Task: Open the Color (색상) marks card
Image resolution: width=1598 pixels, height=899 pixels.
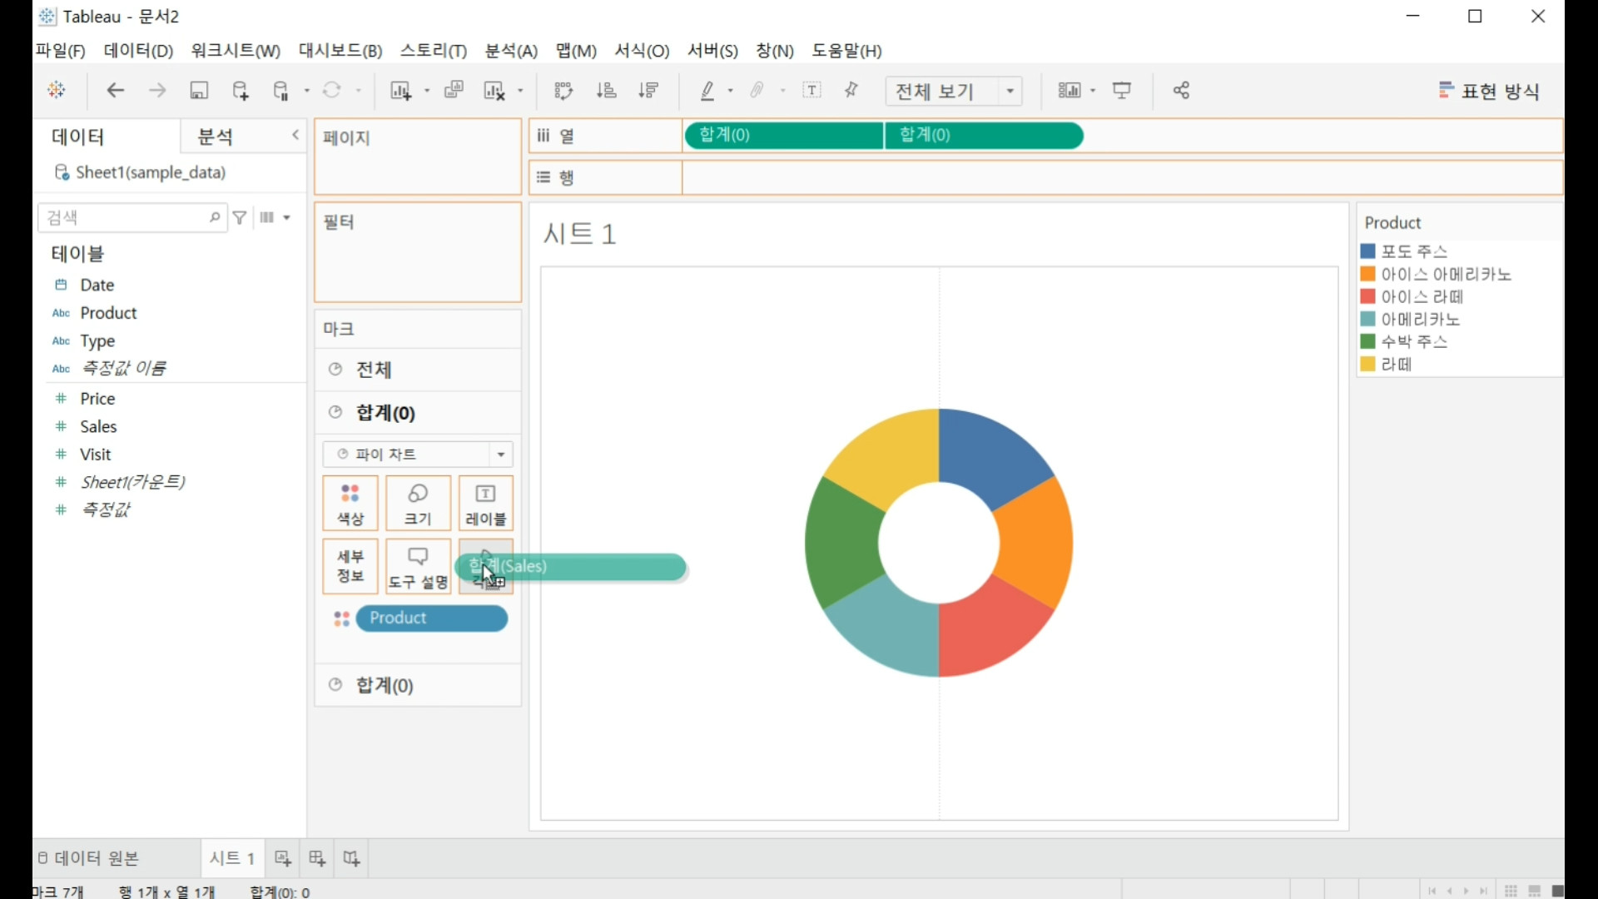Action: (x=350, y=504)
